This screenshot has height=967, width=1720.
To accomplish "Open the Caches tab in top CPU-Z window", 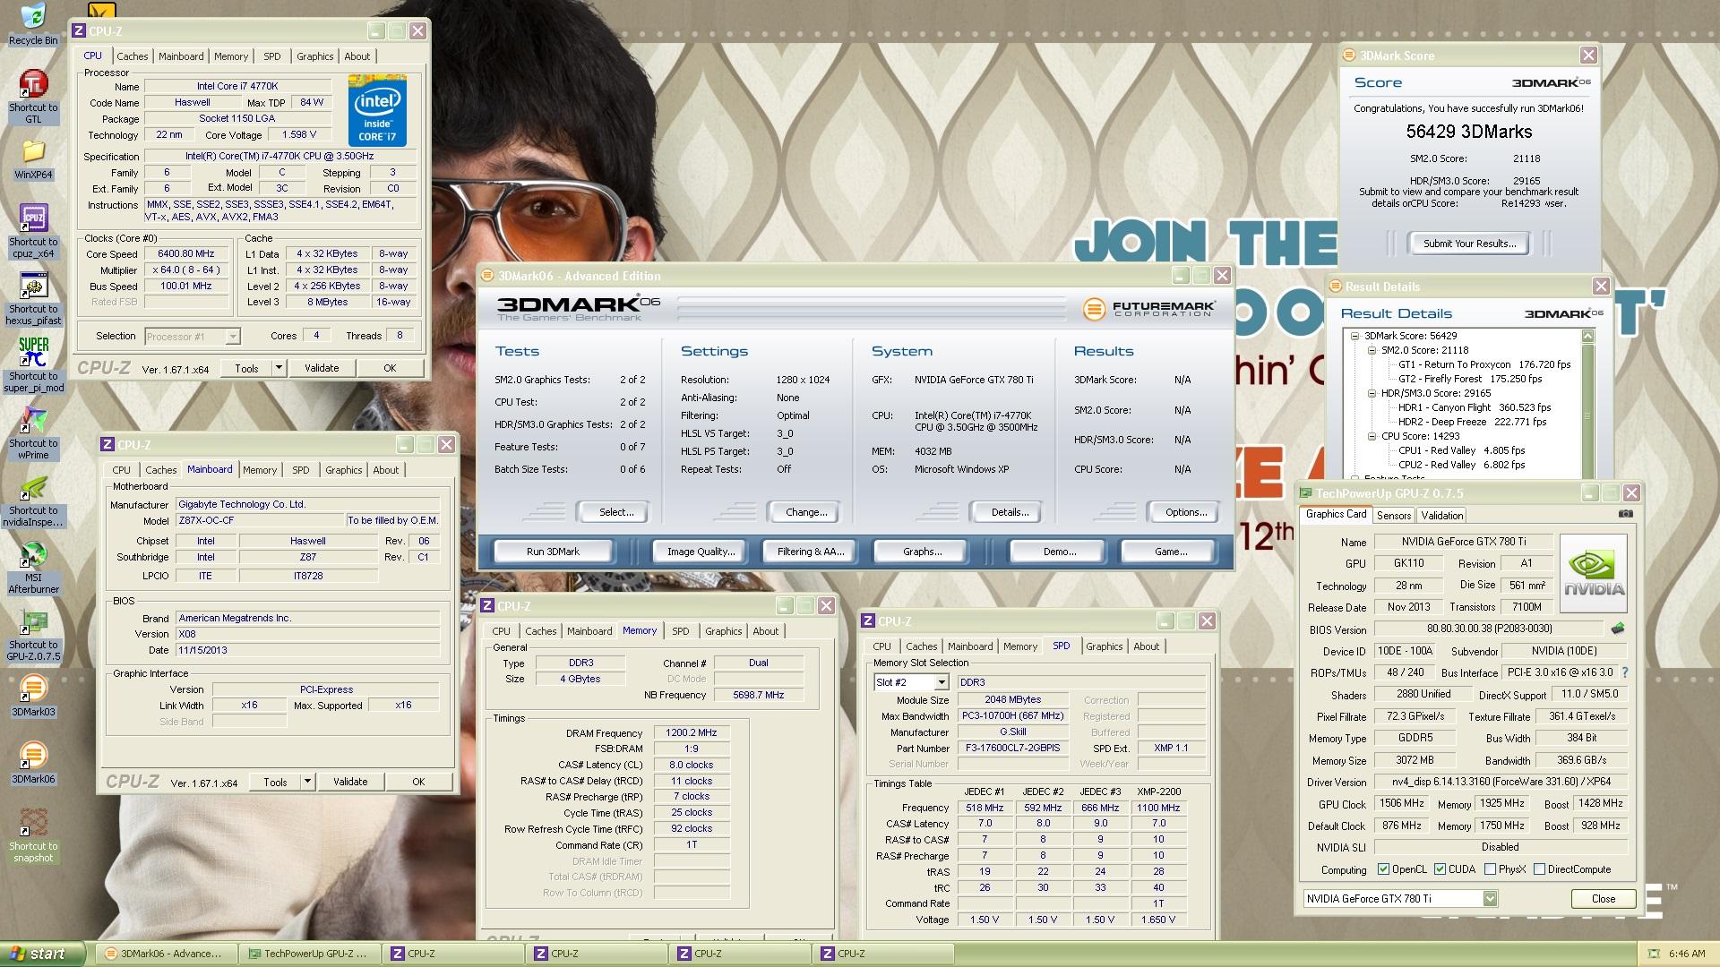I will point(132,56).
